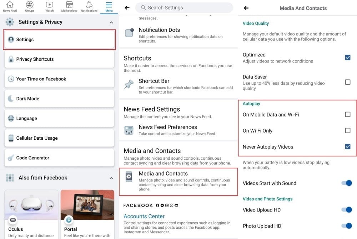Click the Settings profile icon
Screen dimensions: 357x239
click(x=11, y=39)
